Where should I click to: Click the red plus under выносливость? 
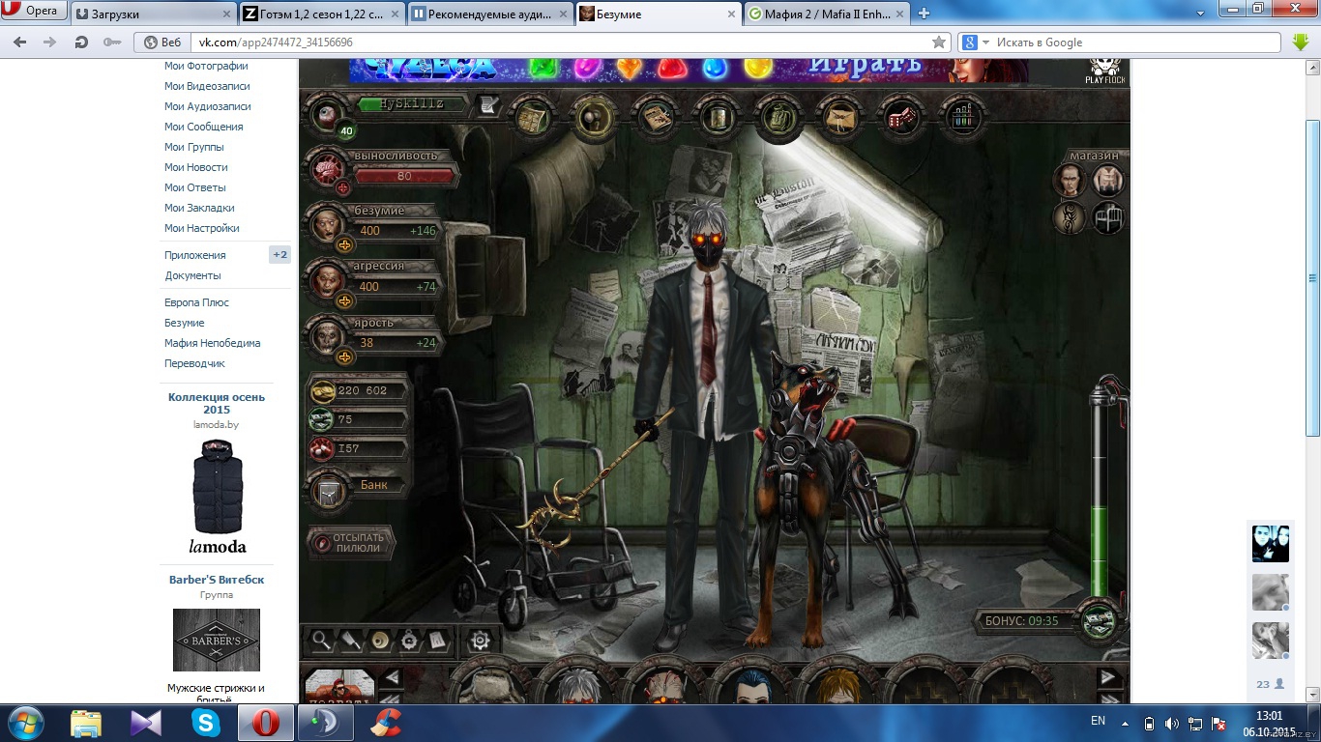pyautogui.click(x=343, y=189)
